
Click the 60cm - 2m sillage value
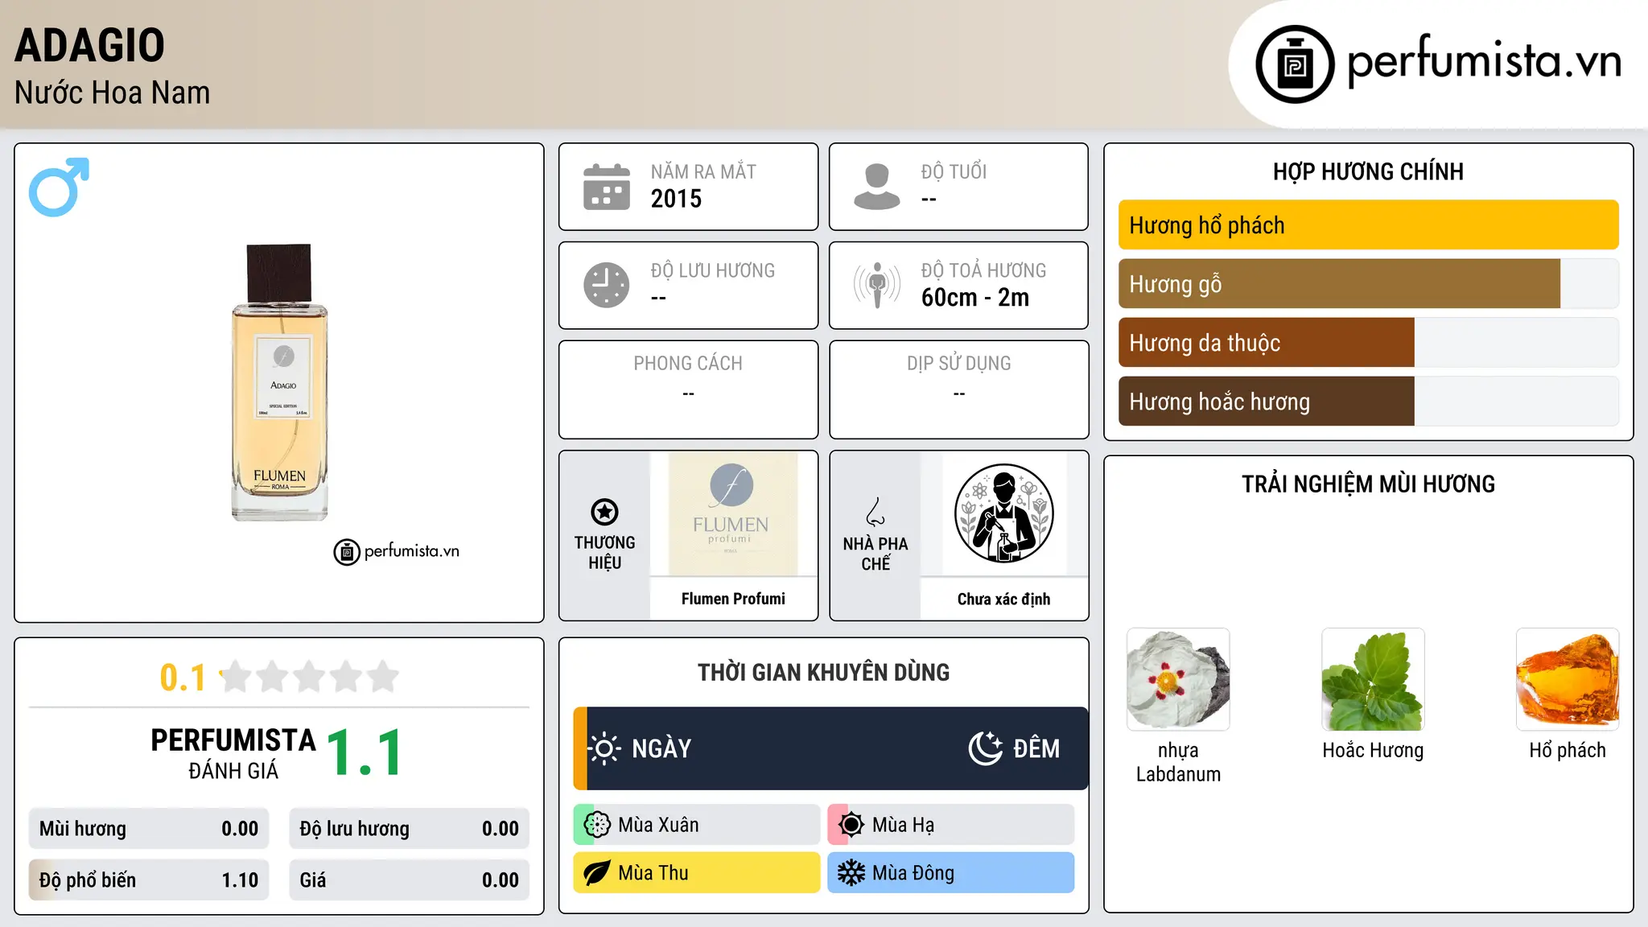click(x=975, y=298)
